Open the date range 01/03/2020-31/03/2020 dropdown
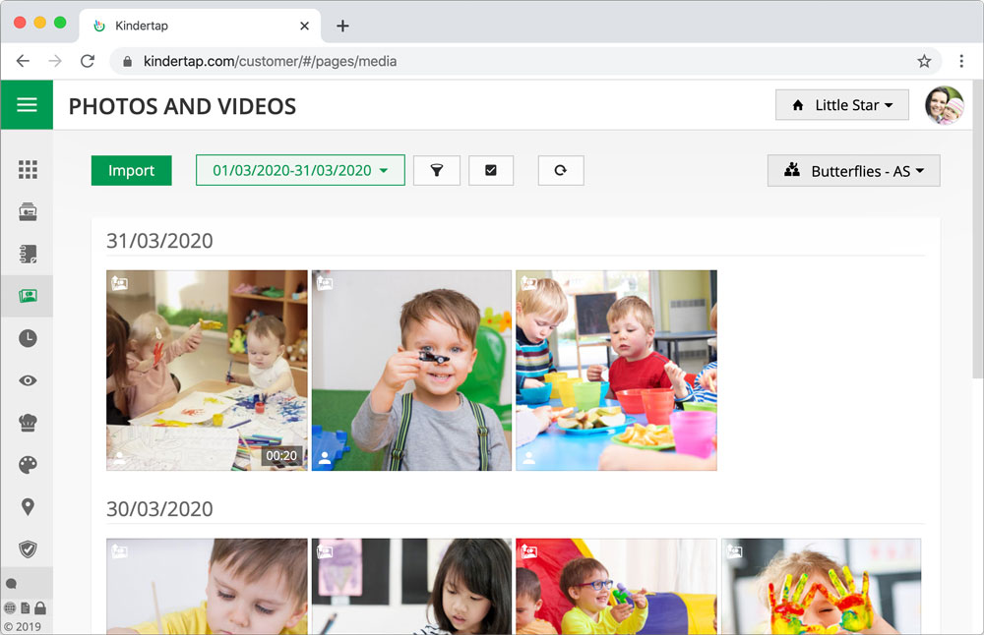Image resolution: width=984 pixels, height=635 pixels. [x=300, y=170]
